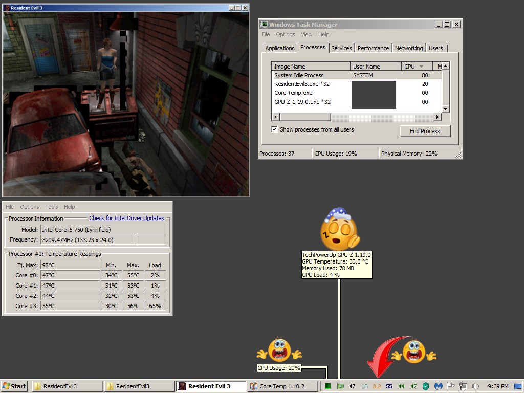Screen dimensions: 524x393
Task: Click the Tj. Max field showing 98°C
Action: 70,265
